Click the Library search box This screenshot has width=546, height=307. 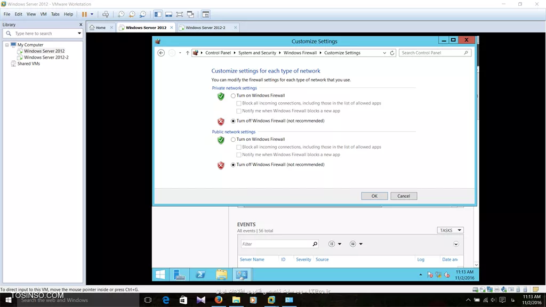coord(43,34)
